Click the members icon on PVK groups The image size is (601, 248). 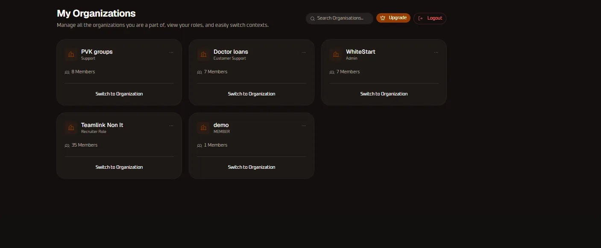click(67, 72)
